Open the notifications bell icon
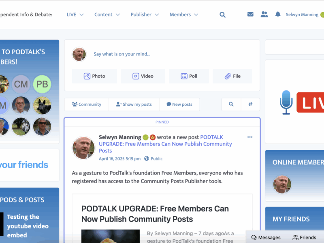 pyautogui.click(x=278, y=14)
